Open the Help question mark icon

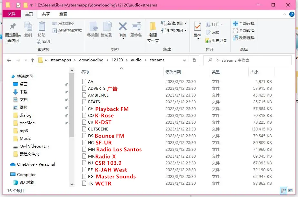tap(292, 14)
